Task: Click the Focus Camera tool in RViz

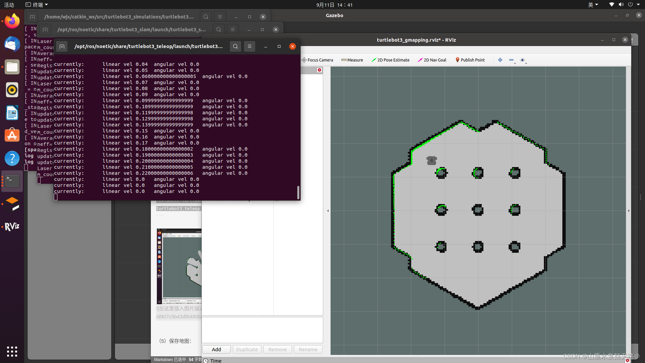Action: pyautogui.click(x=317, y=60)
